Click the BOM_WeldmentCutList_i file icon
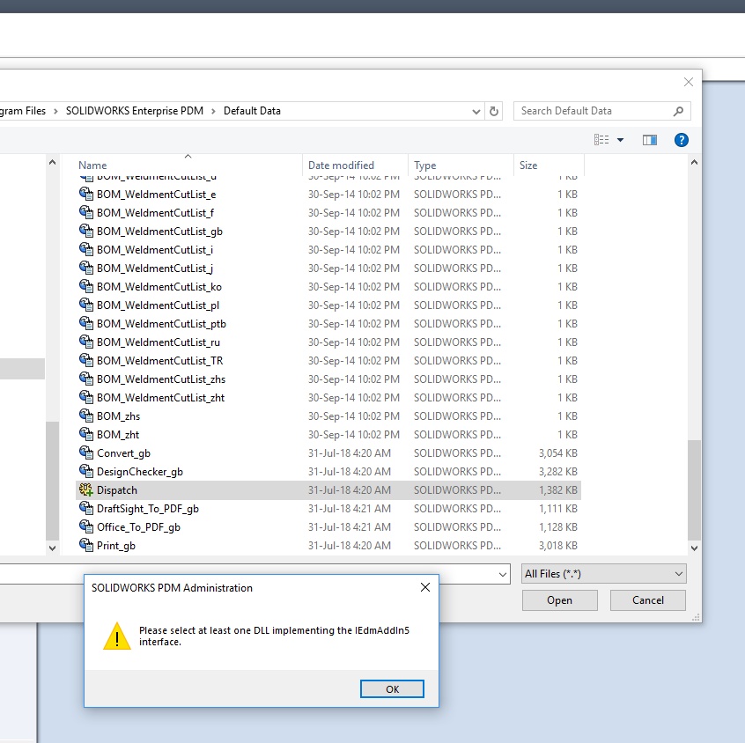The image size is (745, 743). point(86,249)
